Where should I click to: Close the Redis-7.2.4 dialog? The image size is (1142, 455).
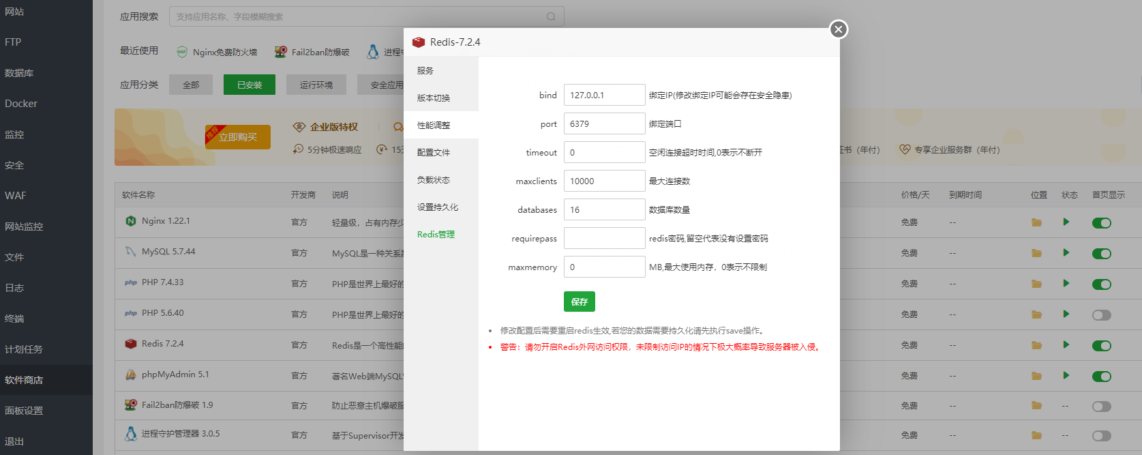tap(839, 29)
